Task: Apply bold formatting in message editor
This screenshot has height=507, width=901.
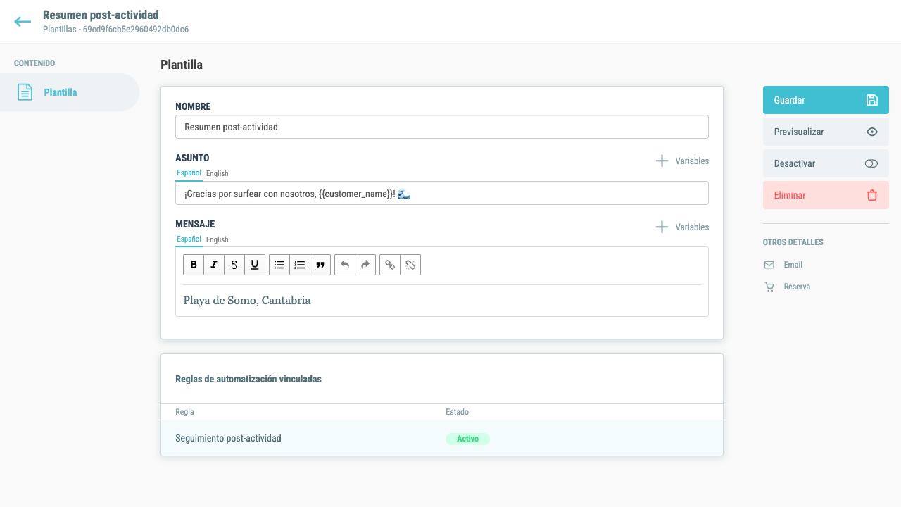Action: click(194, 265)
